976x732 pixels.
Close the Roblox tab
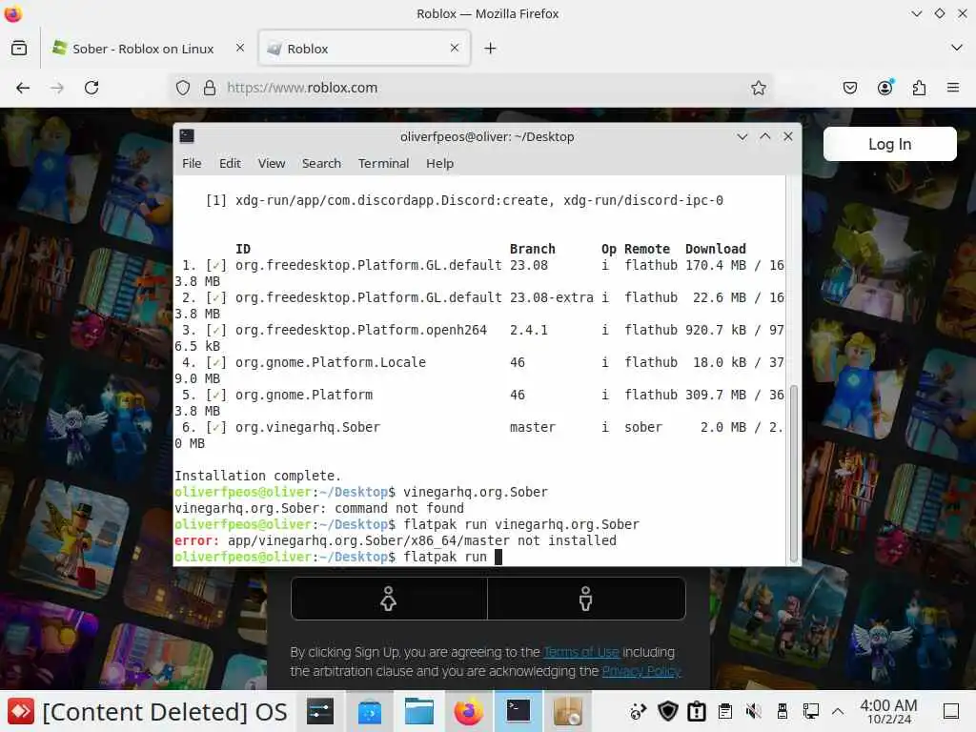(x=455, y=48)
